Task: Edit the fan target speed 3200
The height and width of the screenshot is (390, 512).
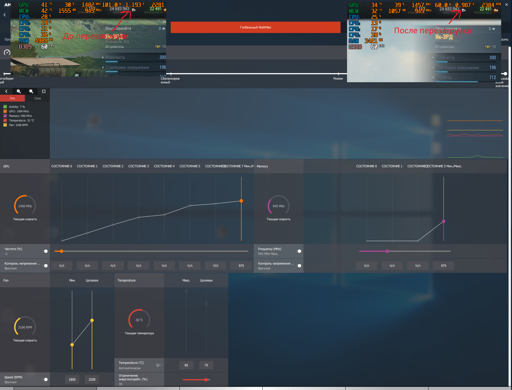Action: pyautogui.click(x=92, y=379)
